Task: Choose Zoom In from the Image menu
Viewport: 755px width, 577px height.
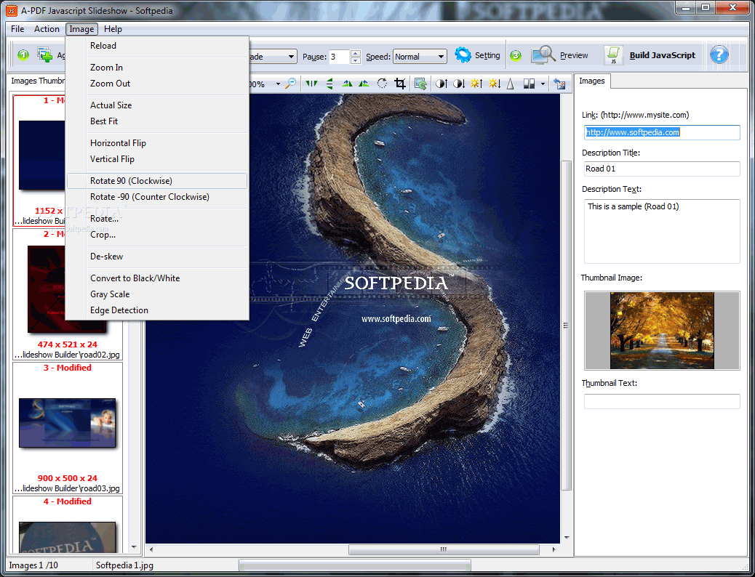Action: [157, 68]
